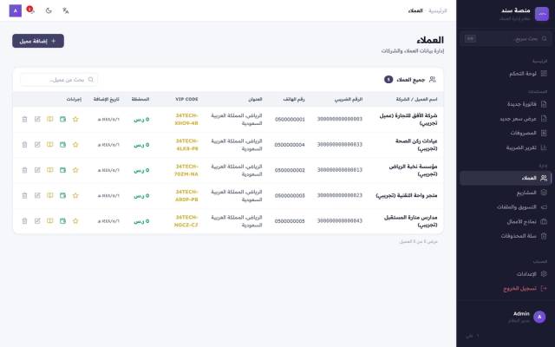Viewport: 555px width, 347px height.
Task: Open wallet for متجر واحة التقنية row
Action: (62, 195)
